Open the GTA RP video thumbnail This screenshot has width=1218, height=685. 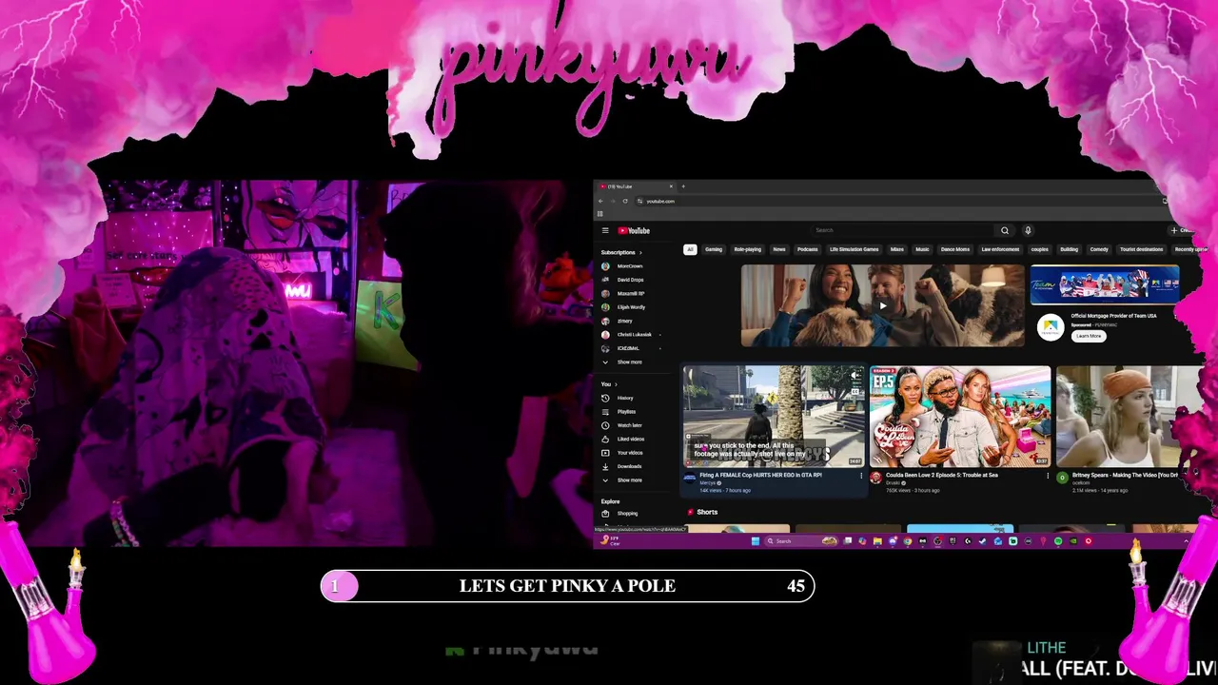[773, 417]
